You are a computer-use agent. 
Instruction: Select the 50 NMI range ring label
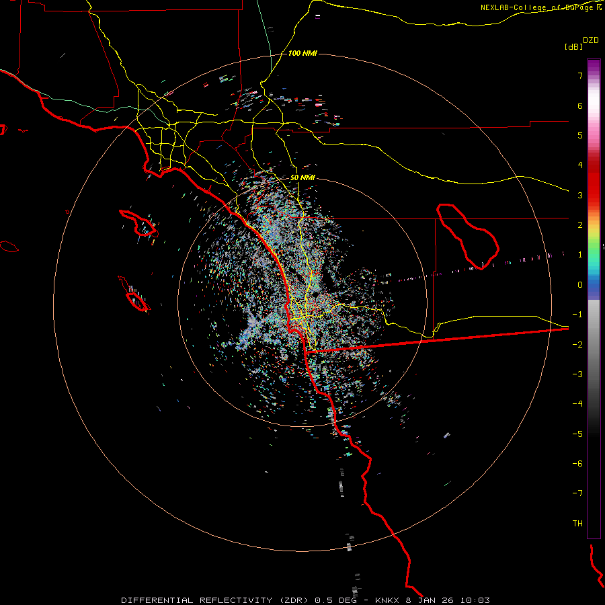click(x=302, y=177)
